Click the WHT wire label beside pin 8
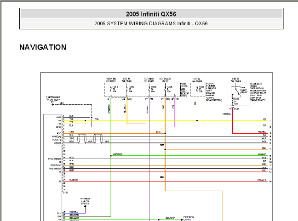 click(x=72, y=138)
